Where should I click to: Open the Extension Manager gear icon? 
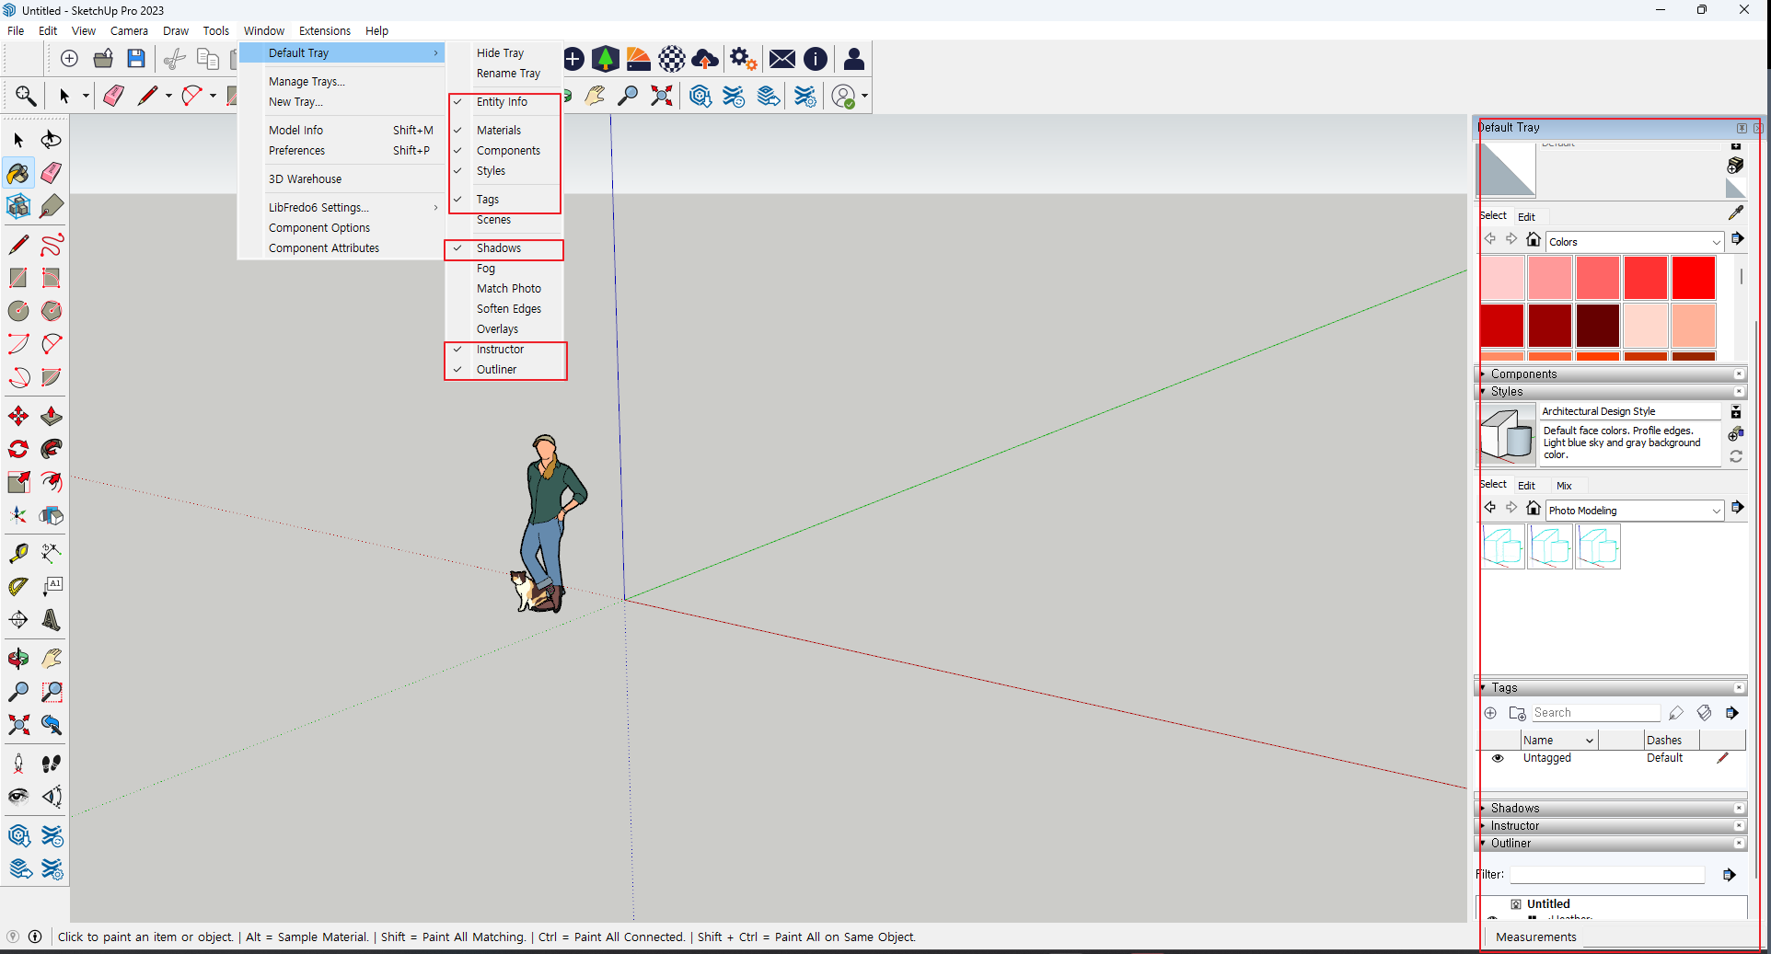pos(743,59)
